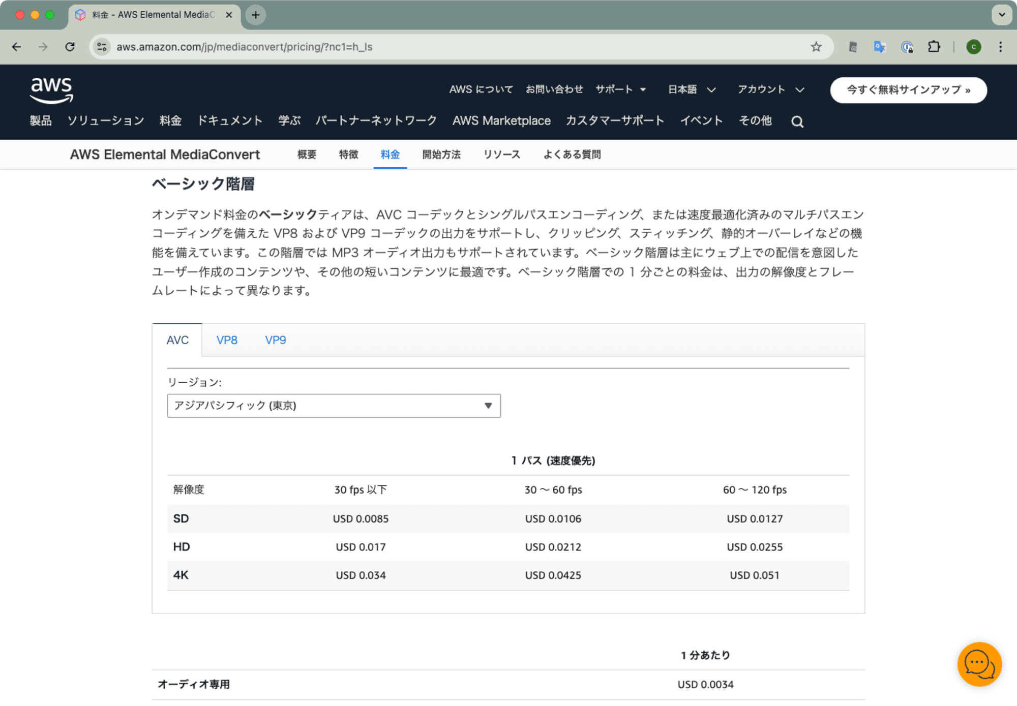Image resolution: width=1017 pixels, height=706 pixels.
Task: Click the browser forward arrow
Action: tap(43, 47)
